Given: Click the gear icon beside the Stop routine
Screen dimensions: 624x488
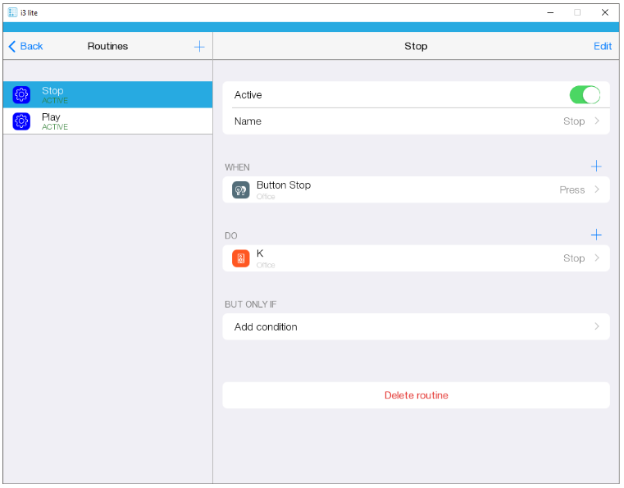Looking at the screenshot, I should pyautogui.click(x=21, y=95).
